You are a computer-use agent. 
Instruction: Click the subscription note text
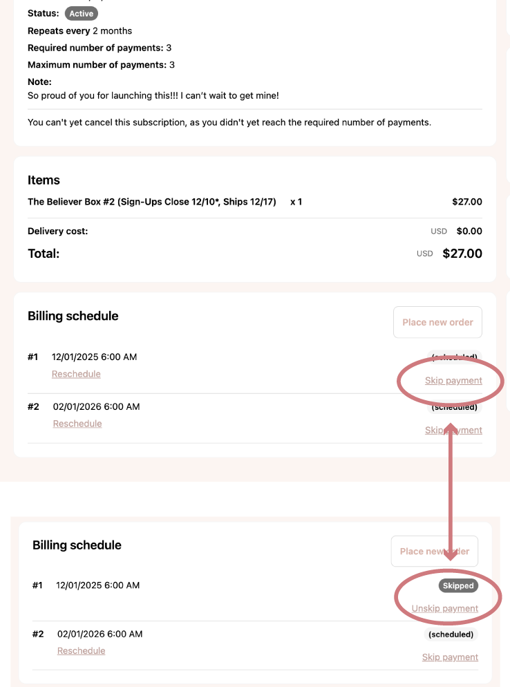tap(153, 95)
